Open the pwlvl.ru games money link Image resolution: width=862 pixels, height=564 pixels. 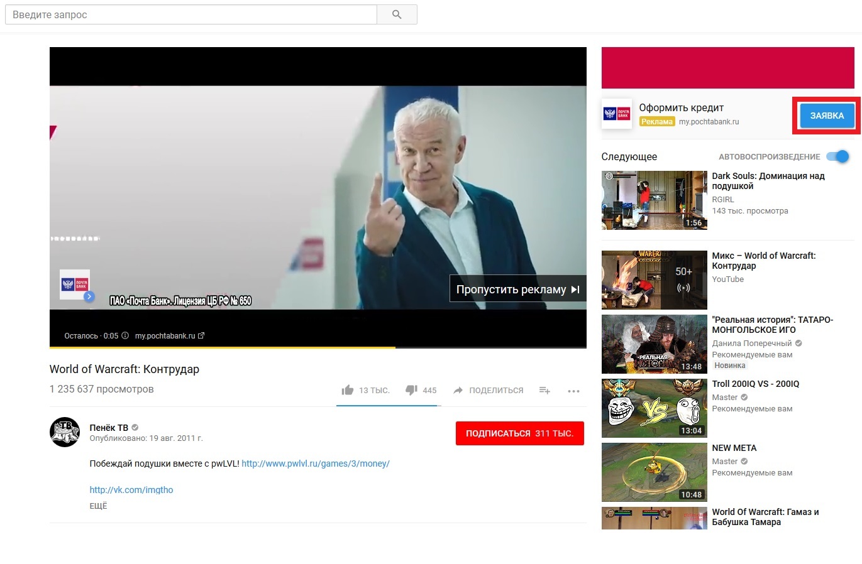click(x=316, y=464)
